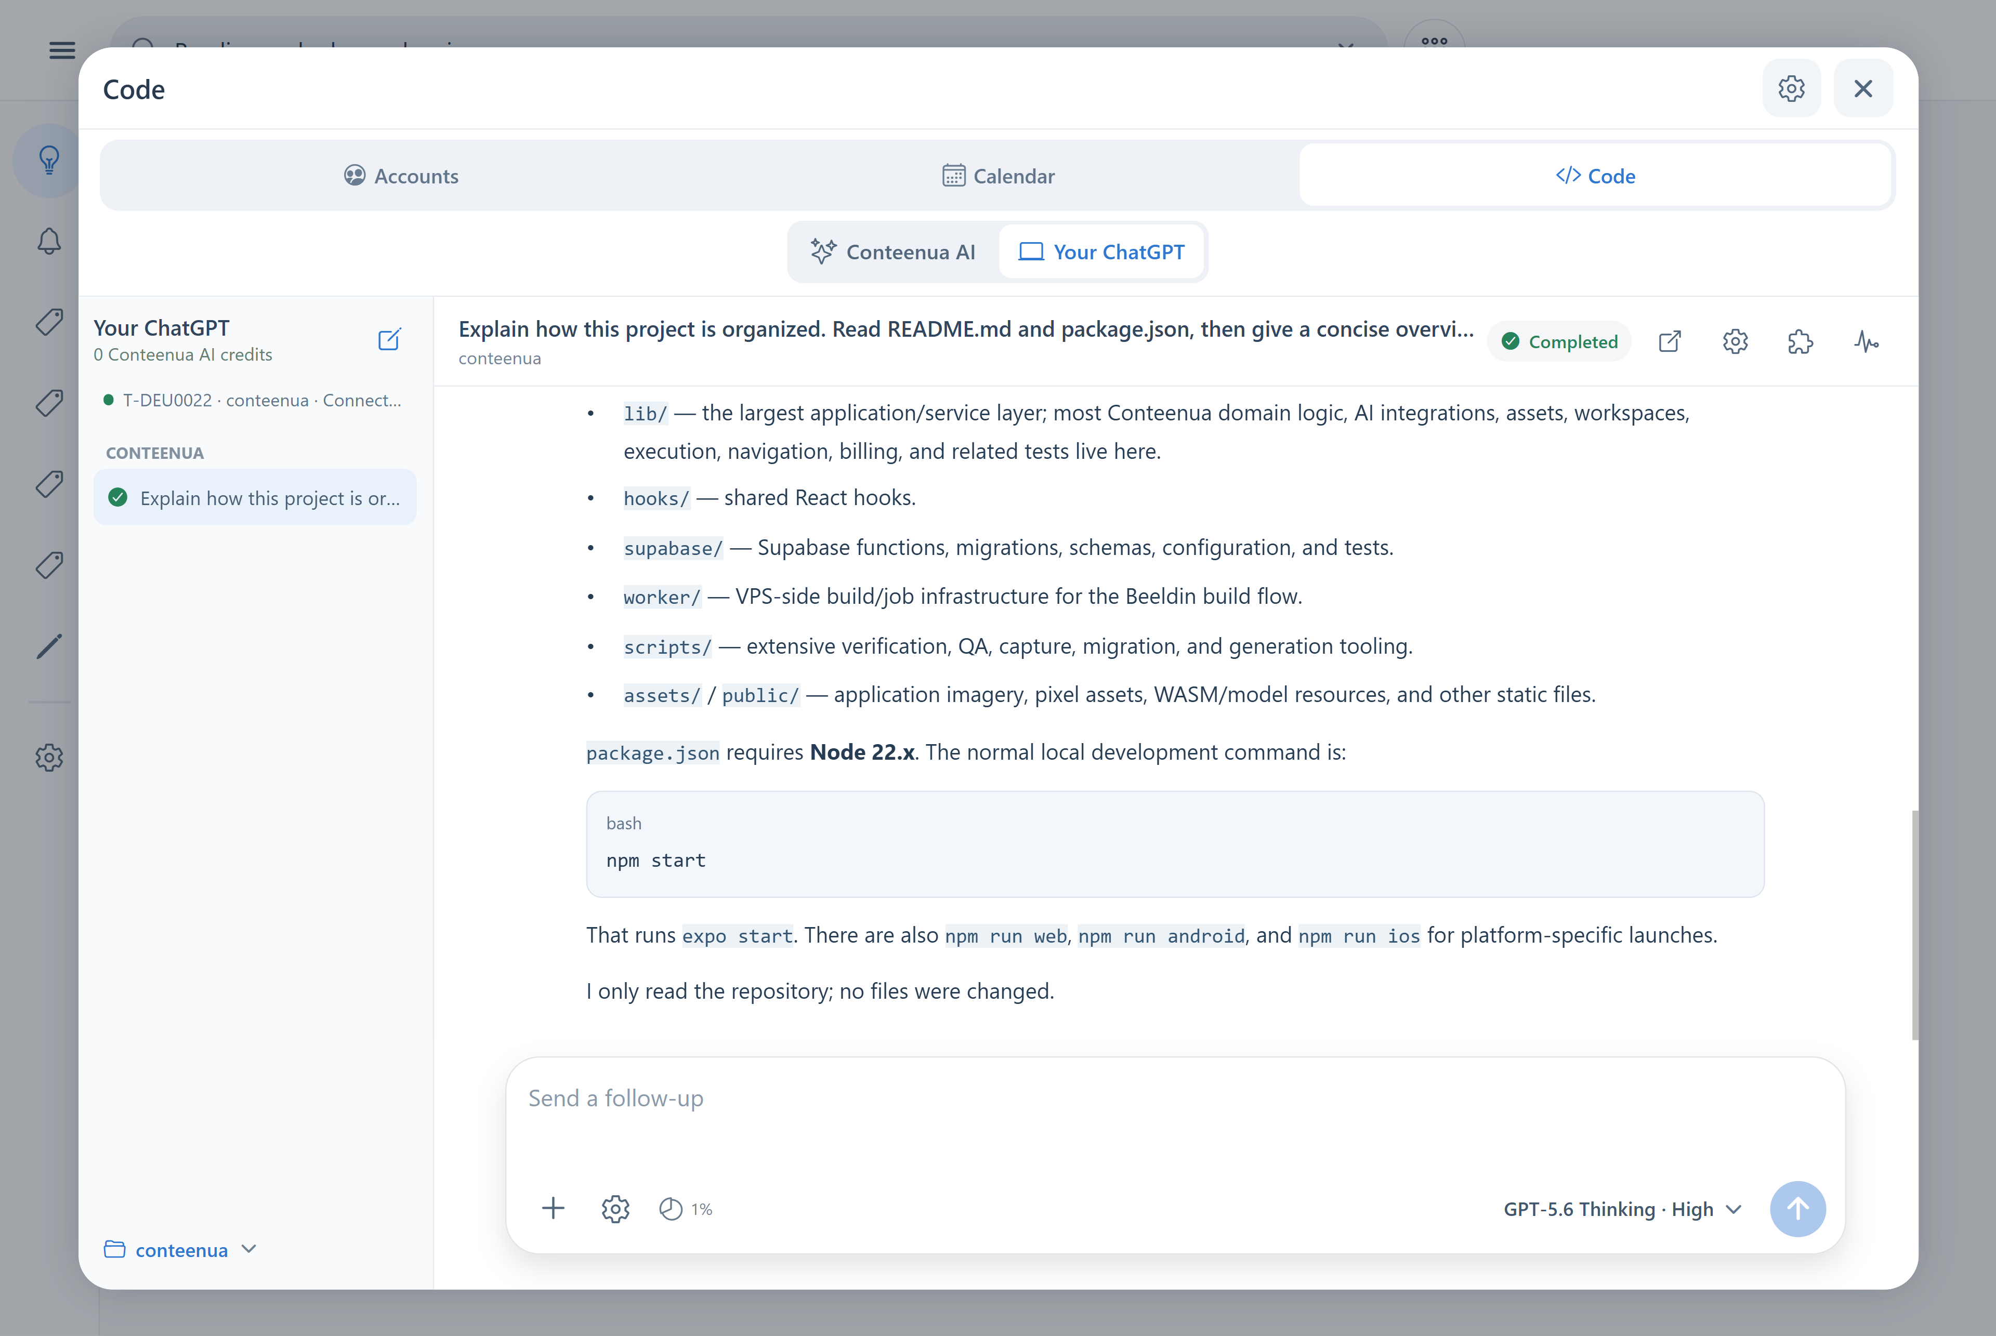The height and width of the screenshot is (1336, 1996).
Task: Click the scripts/ code label
Action: (x=667, y=647)
